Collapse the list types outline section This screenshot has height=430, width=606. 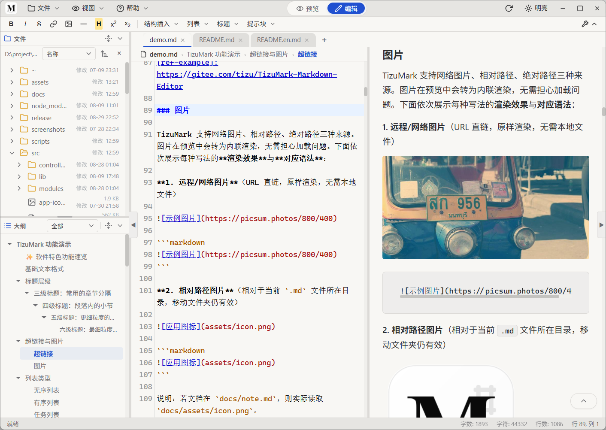pyautogui.click(x=18, y=378)
